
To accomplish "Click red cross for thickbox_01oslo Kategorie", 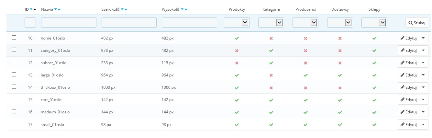I will 271,87.
